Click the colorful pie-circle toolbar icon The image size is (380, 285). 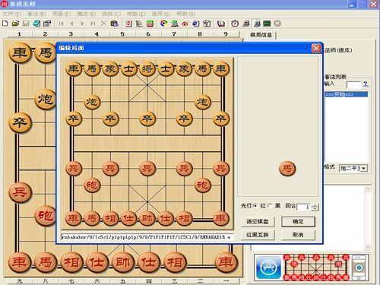164,24
